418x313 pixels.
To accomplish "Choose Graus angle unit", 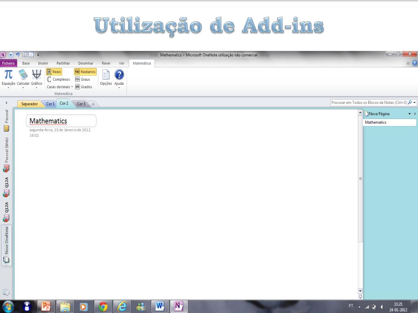I will [x=82, y=79].
